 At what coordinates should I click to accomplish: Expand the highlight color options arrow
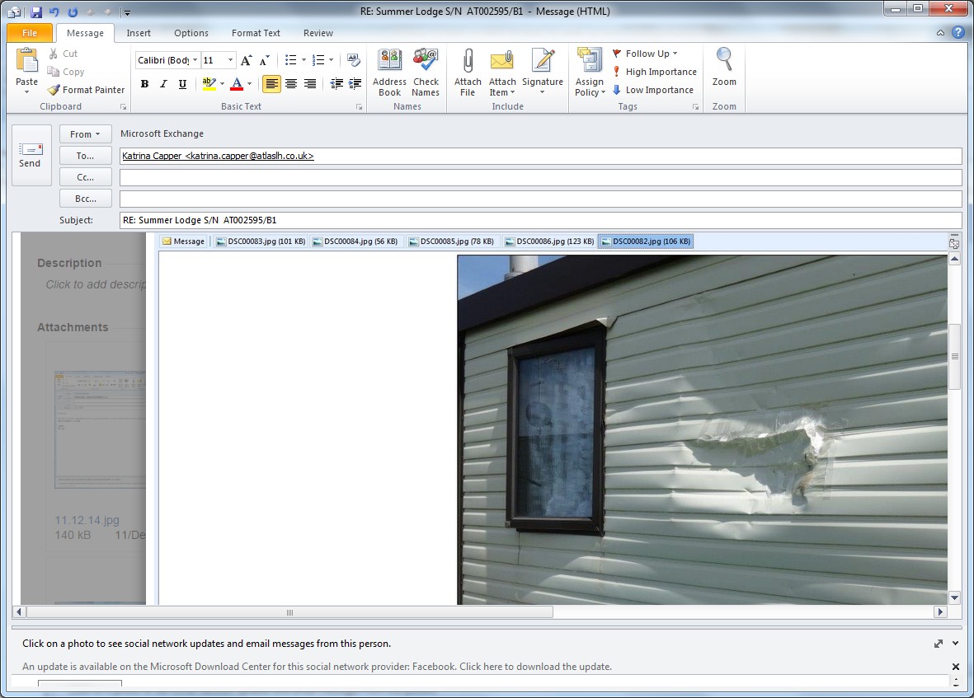point(223,84)
